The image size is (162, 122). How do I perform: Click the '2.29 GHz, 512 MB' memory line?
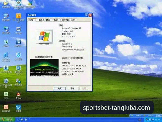coord(73,71)
